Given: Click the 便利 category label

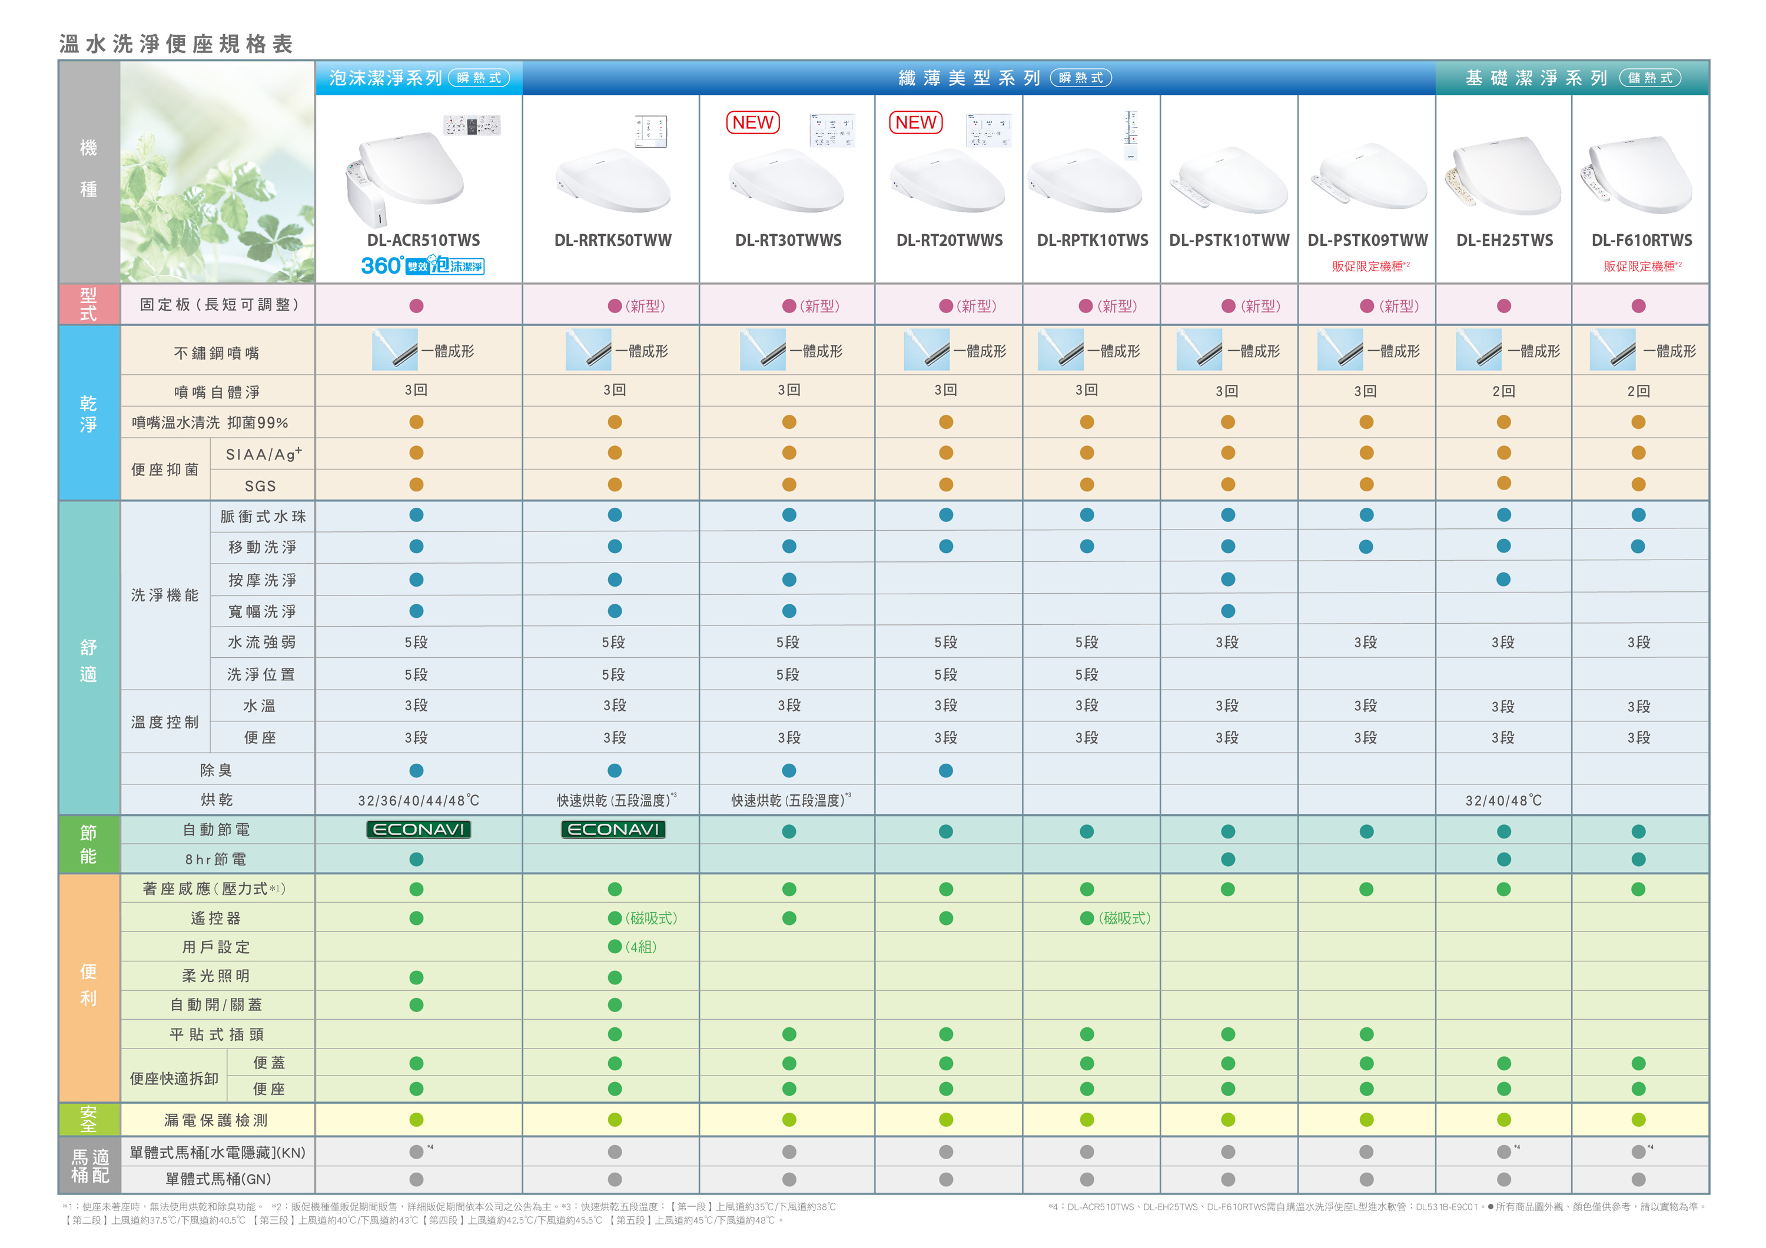Looking at the screenshot, I should coord(88,987).
